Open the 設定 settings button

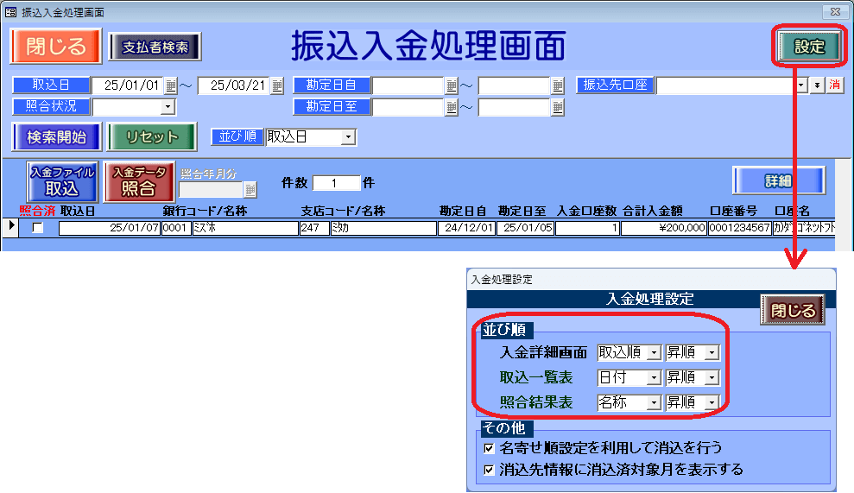(809, 47)
